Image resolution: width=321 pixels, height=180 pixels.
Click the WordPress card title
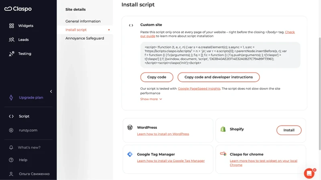(147, 127)
